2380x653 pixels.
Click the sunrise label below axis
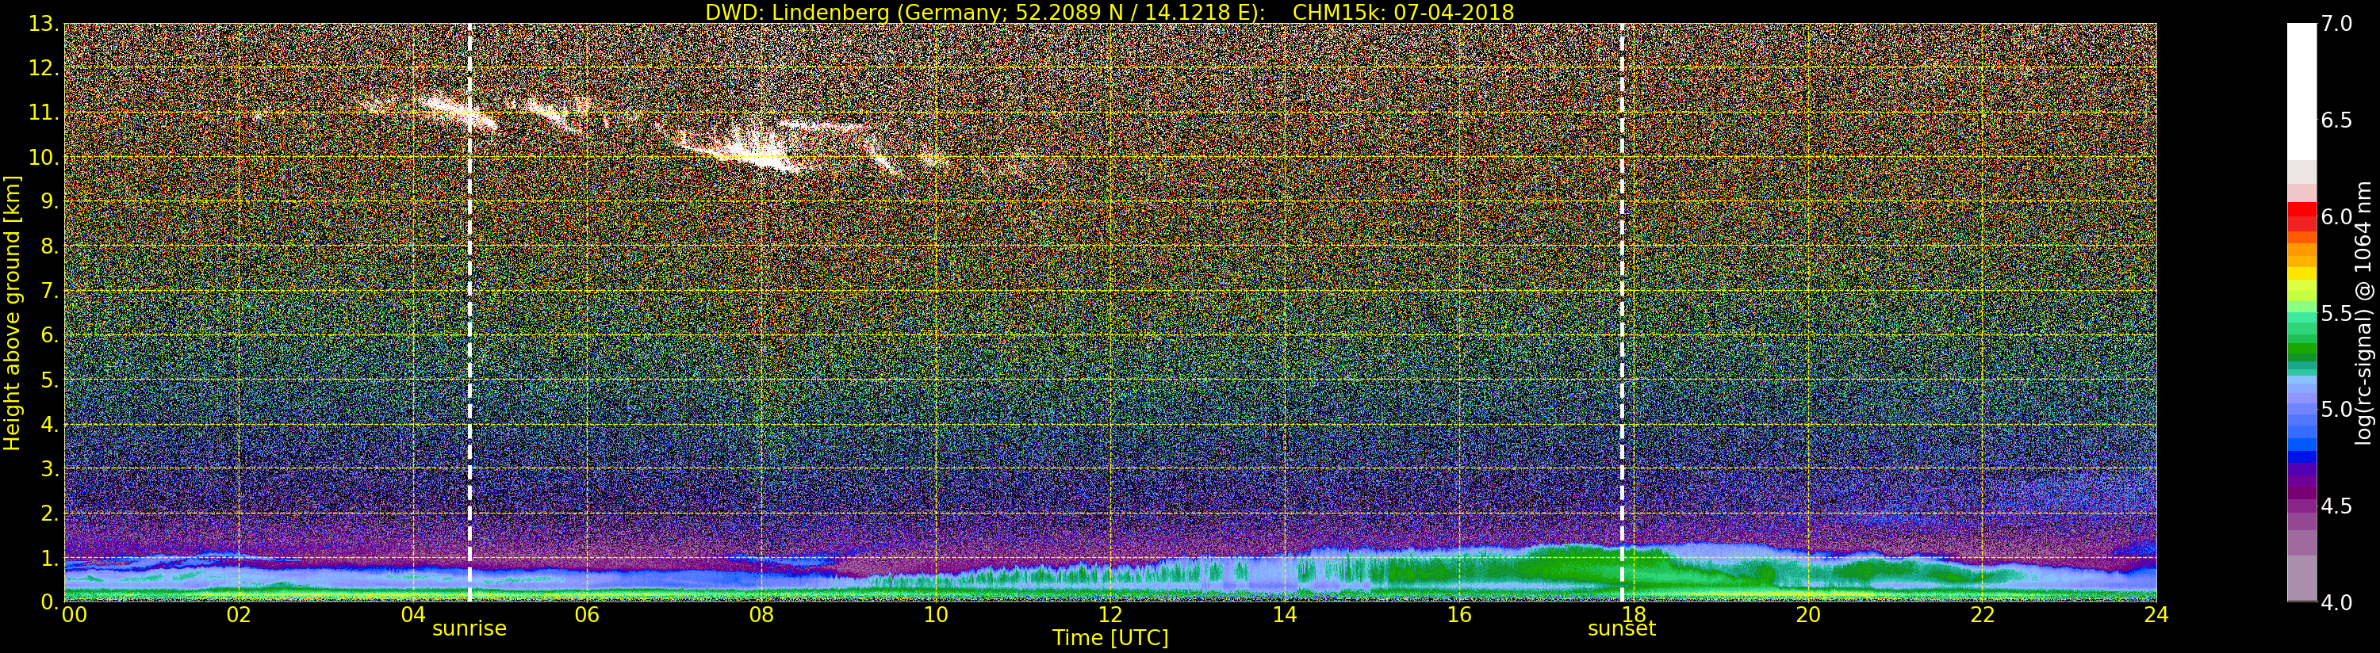[469, 629]
